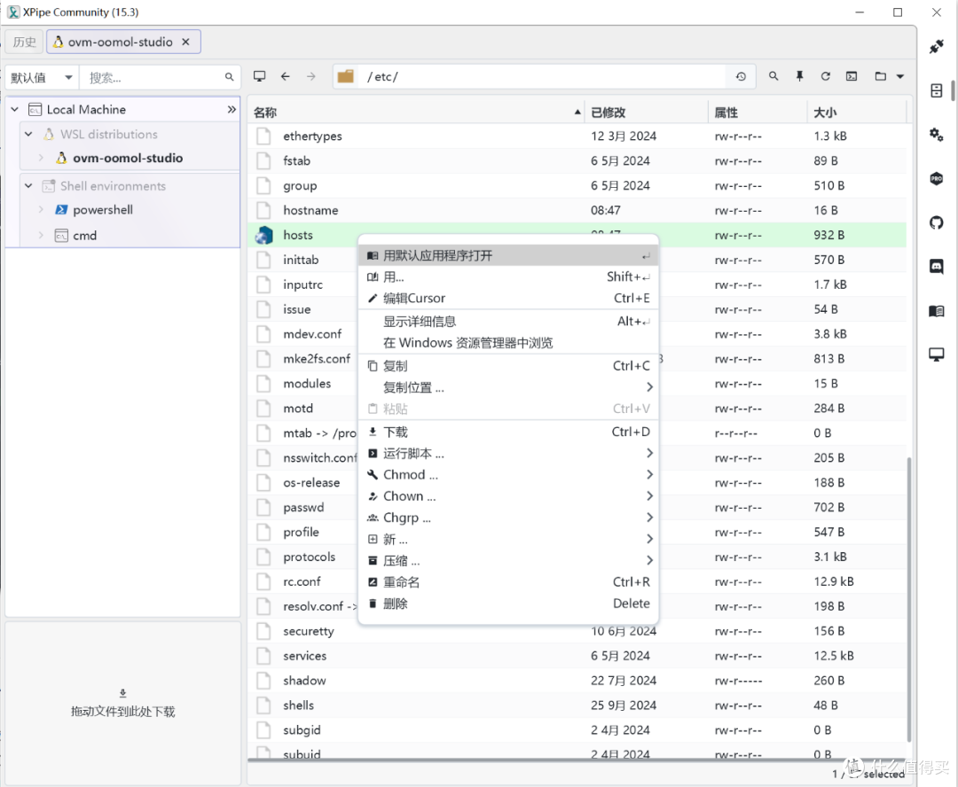Open the 默认值 category dropdown
This screenshot has height=787, width=958.
pyautogui.click(x=42, y=77)
